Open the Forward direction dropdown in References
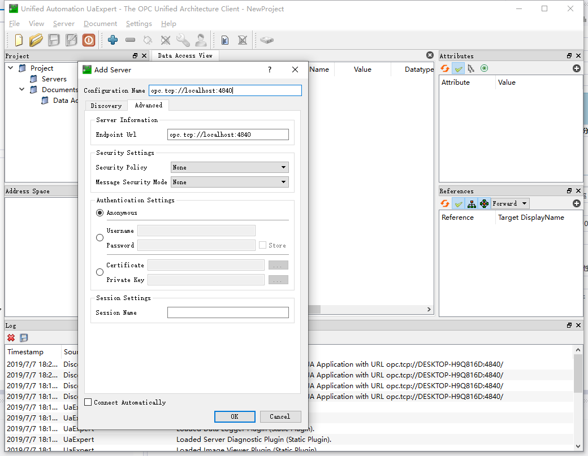 pyautogui.click(x=510, y=203)
